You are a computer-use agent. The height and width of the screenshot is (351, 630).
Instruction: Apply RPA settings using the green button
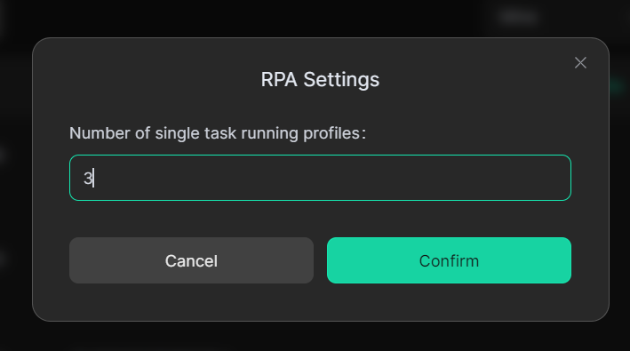tap(449, 260)
